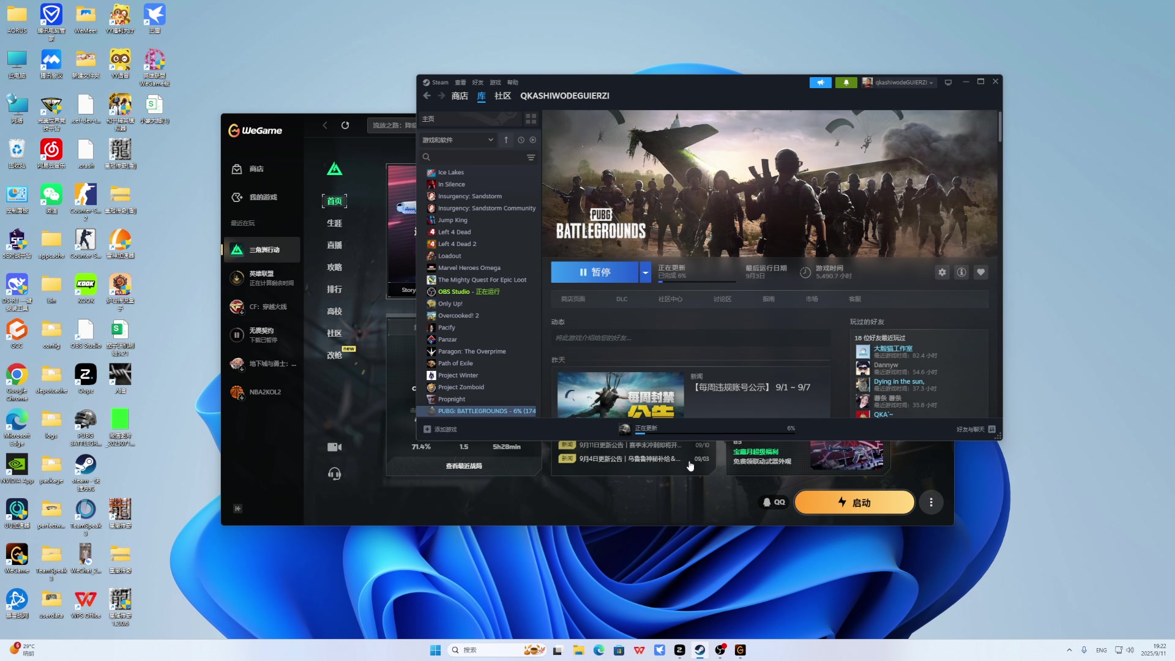Open WeGame more options three dots
This screenshot has width=1175, height=661.
pos(931,502)
